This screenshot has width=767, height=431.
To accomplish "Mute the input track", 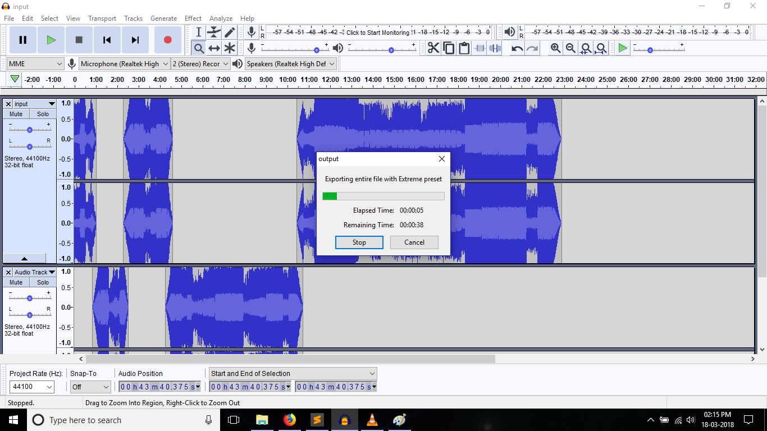I will tap(16, 114).
